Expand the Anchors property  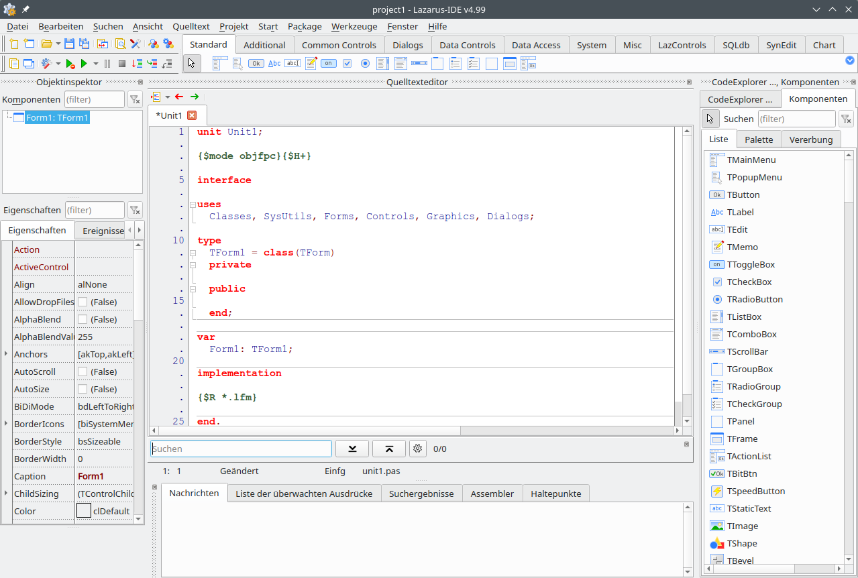click(6, 354)
